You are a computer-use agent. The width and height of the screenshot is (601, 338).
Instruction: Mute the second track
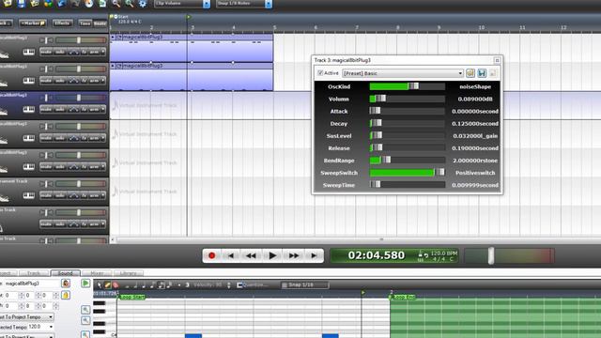pyautogui.click(x=46, y=81)
